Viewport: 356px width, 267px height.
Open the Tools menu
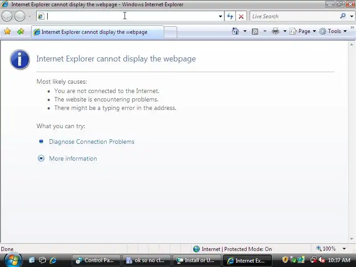pos(333,31)
